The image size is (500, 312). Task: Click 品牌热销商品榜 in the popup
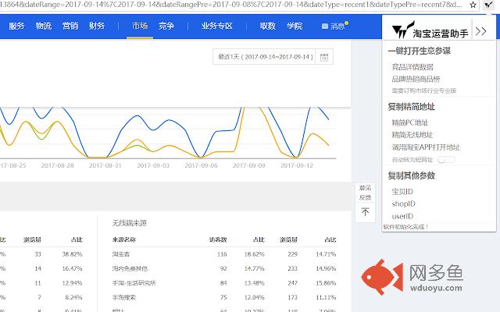click(416, 79)
